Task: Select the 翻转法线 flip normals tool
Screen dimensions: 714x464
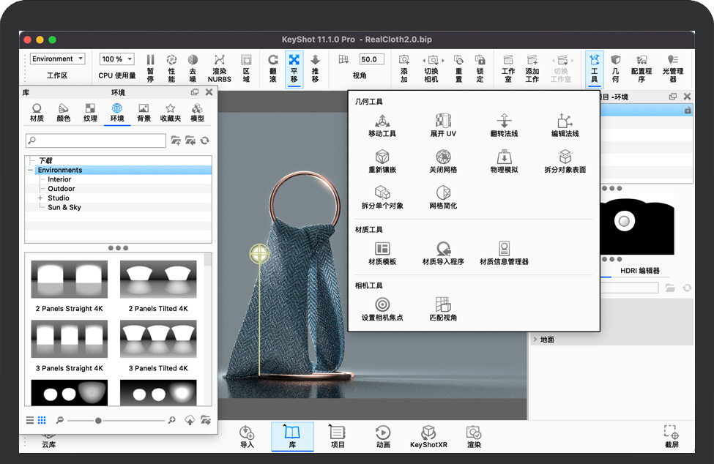Action: 504,121
